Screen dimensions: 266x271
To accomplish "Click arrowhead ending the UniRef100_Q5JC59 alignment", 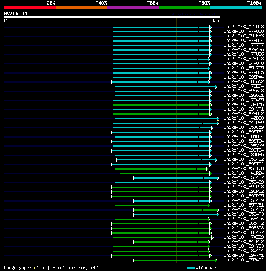I will click(x=212, y=128).
